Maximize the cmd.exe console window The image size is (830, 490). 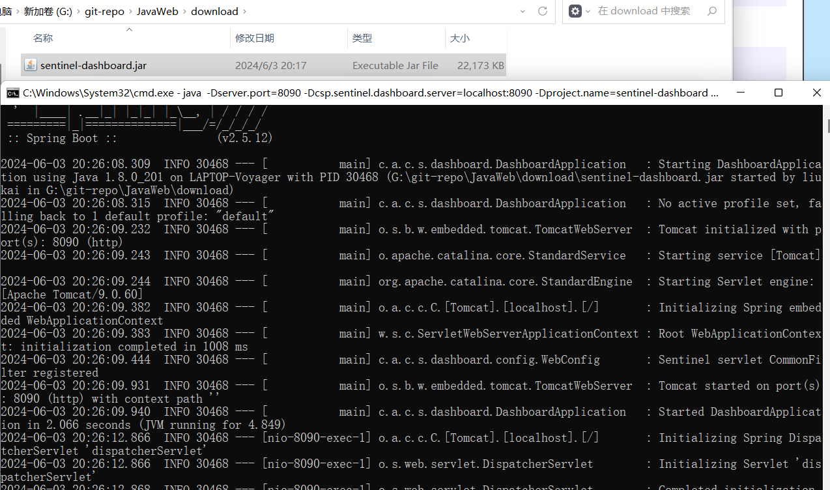click(x=778, y=93)
